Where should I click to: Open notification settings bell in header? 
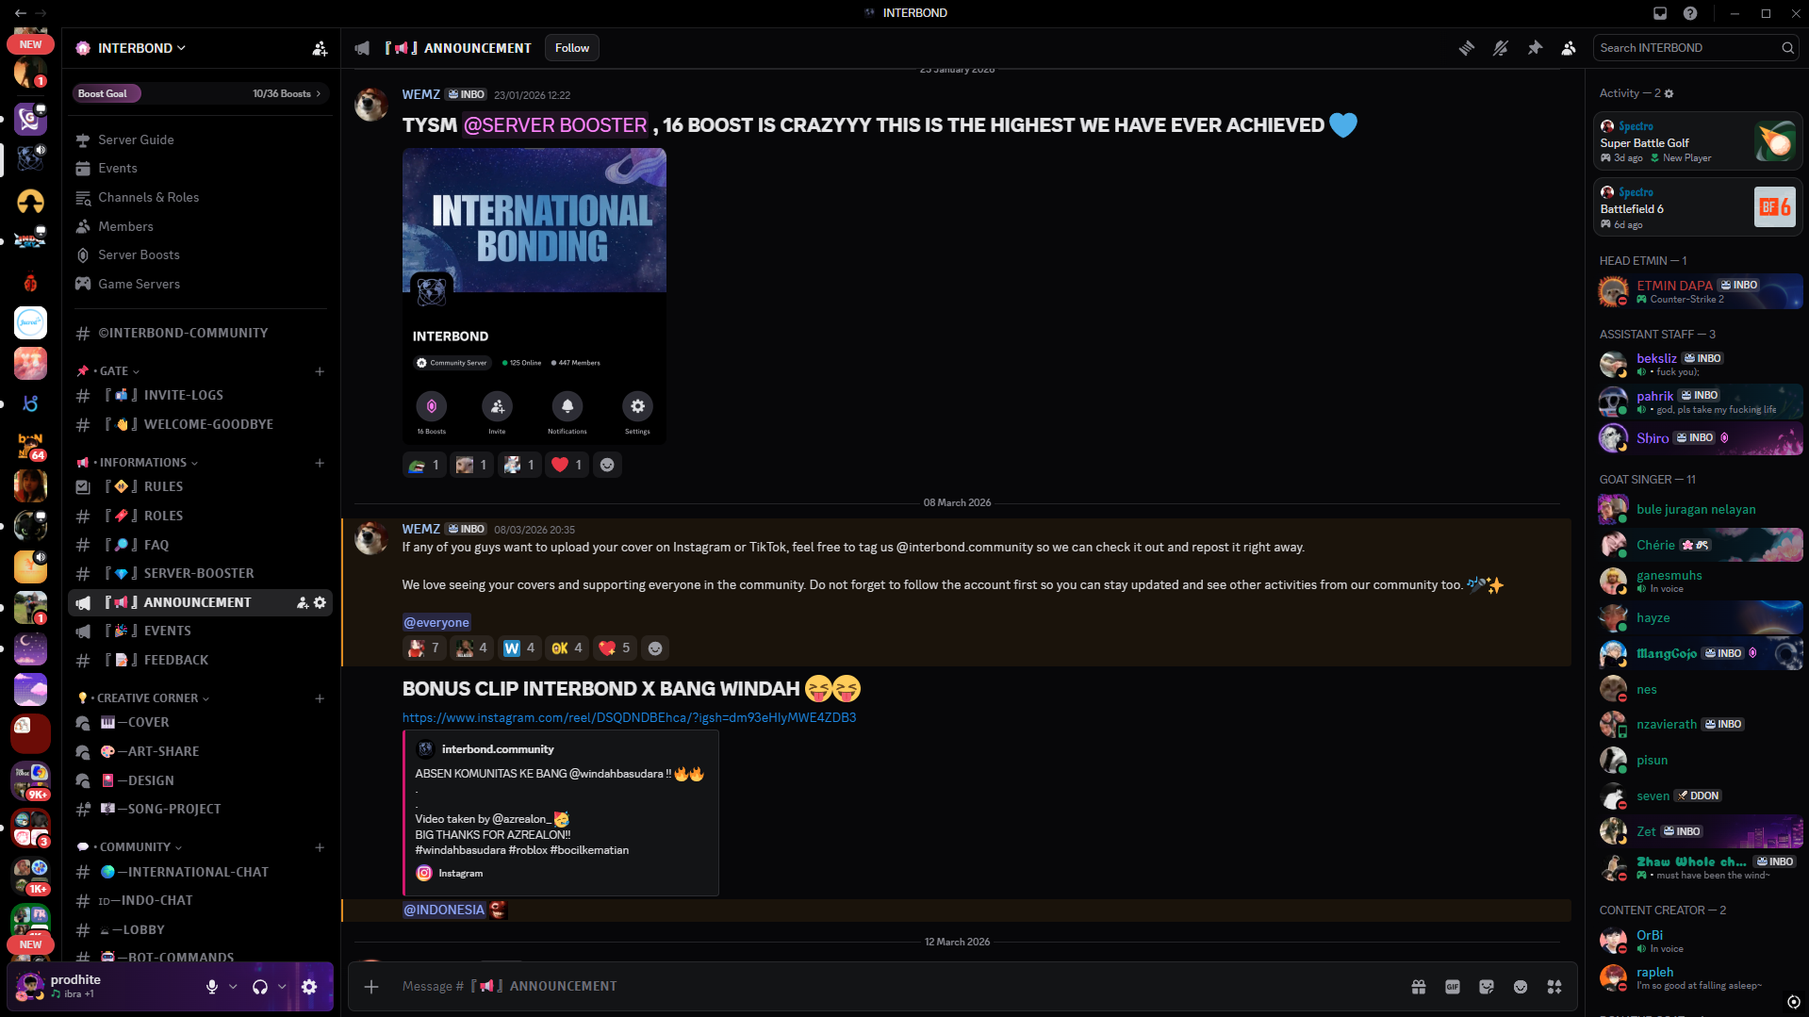point(1501,48)
